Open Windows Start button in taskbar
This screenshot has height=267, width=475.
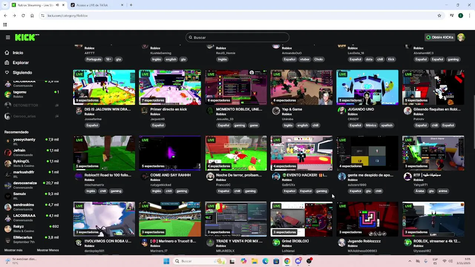[166, 261]
